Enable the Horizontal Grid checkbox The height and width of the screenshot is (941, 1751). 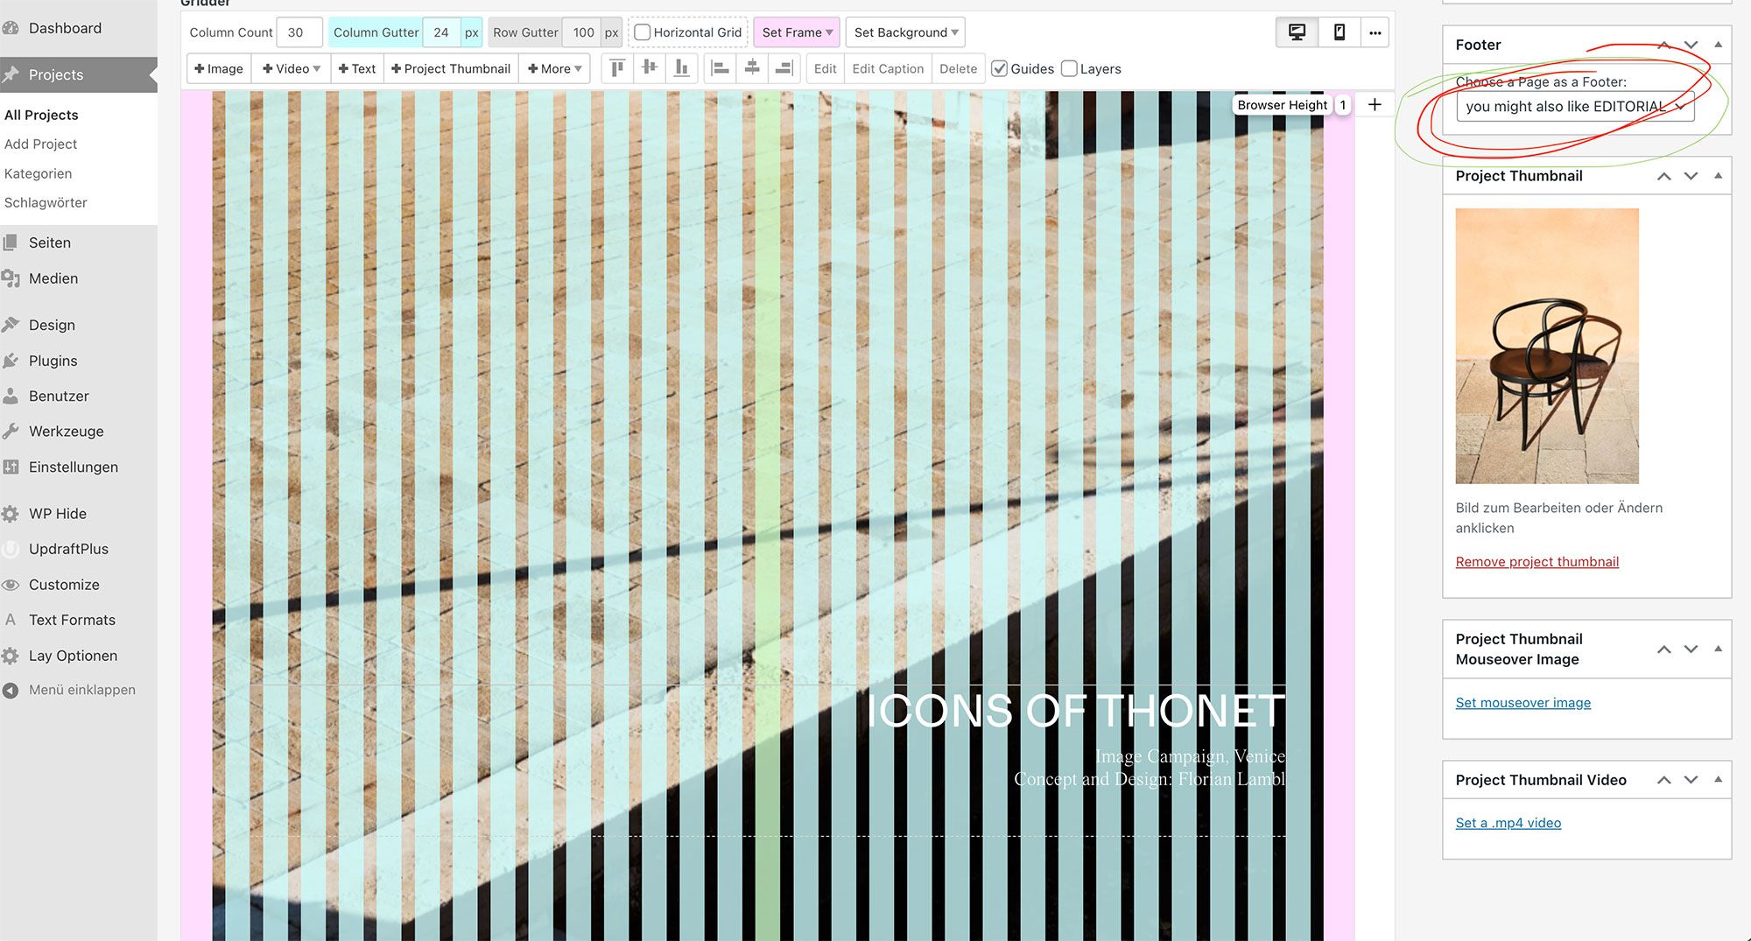[x=643, y=32]
